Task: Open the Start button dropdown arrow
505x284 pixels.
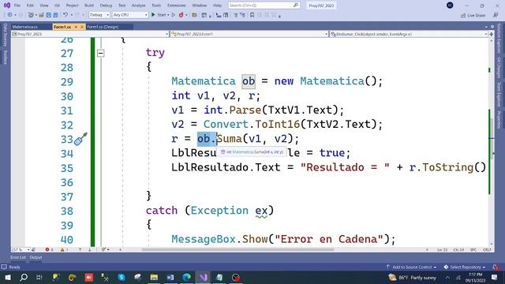Action: (x=168, y=15)
